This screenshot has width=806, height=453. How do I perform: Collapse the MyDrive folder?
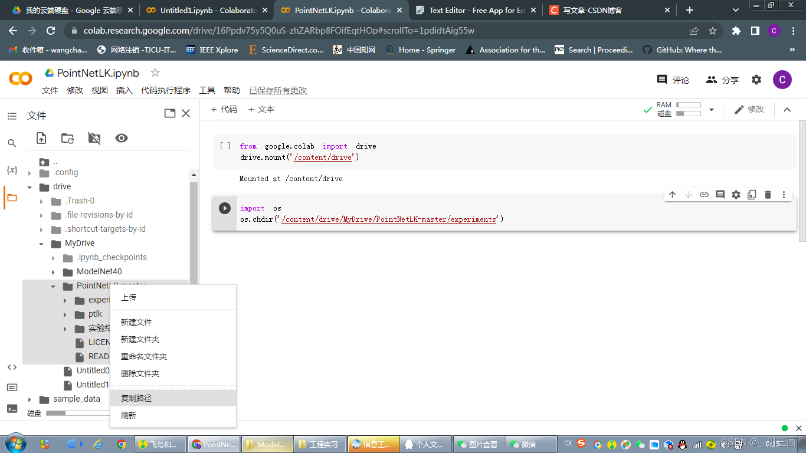(41, 244)
